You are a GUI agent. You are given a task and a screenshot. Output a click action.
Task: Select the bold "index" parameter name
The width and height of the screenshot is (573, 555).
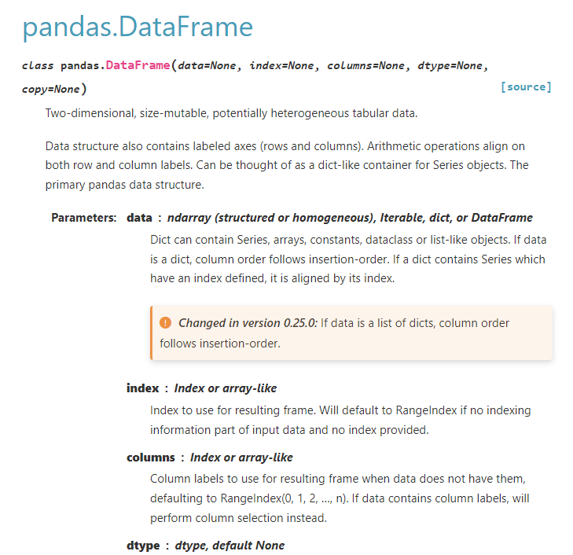coord(142,388)
